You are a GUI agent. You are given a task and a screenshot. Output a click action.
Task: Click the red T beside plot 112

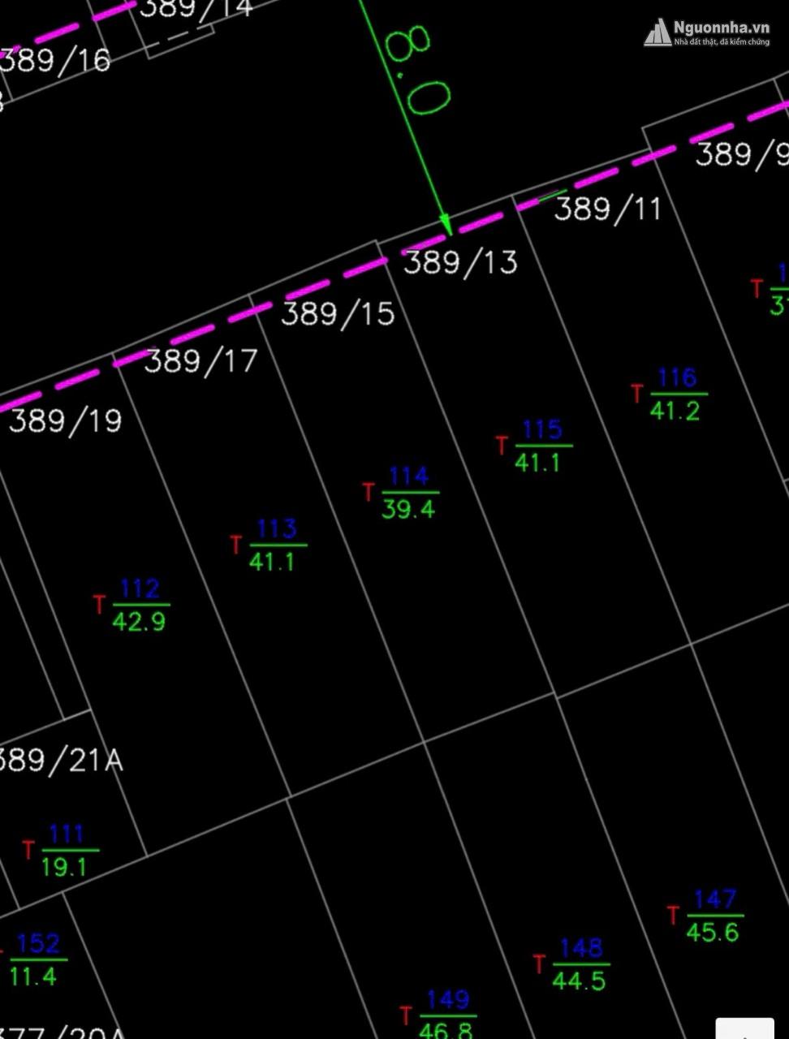click(99, 605)
